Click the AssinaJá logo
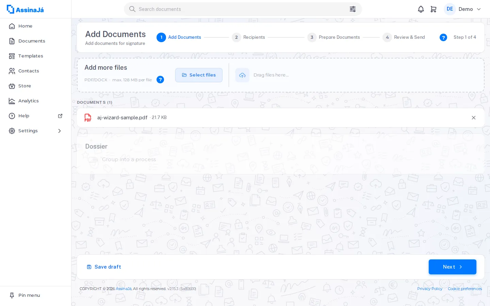490x306 pixels. click(25, 10)
